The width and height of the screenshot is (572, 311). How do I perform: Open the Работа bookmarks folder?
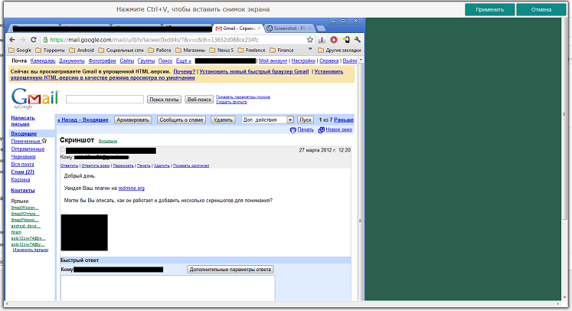tap(160, 50)
